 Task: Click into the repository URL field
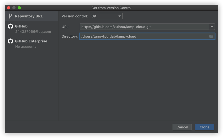coord(144,27)
